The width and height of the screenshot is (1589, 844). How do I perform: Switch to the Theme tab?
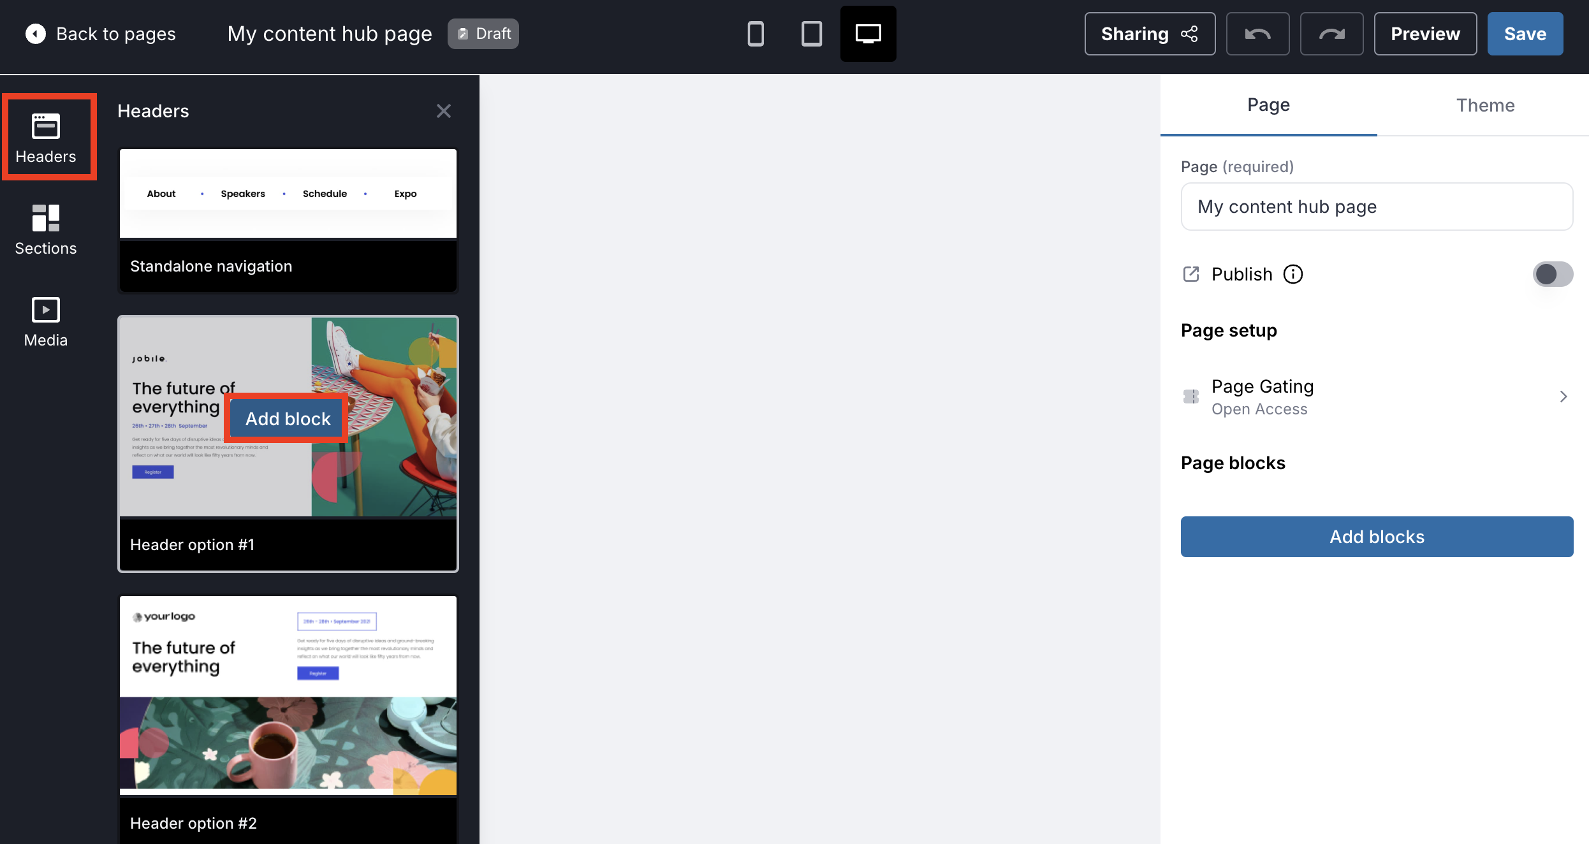coord(1485,105)
